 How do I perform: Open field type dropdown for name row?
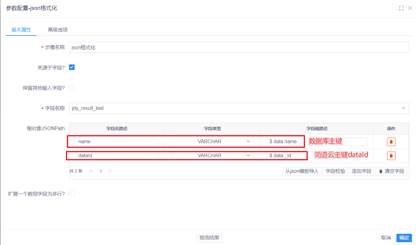point(212,142)
